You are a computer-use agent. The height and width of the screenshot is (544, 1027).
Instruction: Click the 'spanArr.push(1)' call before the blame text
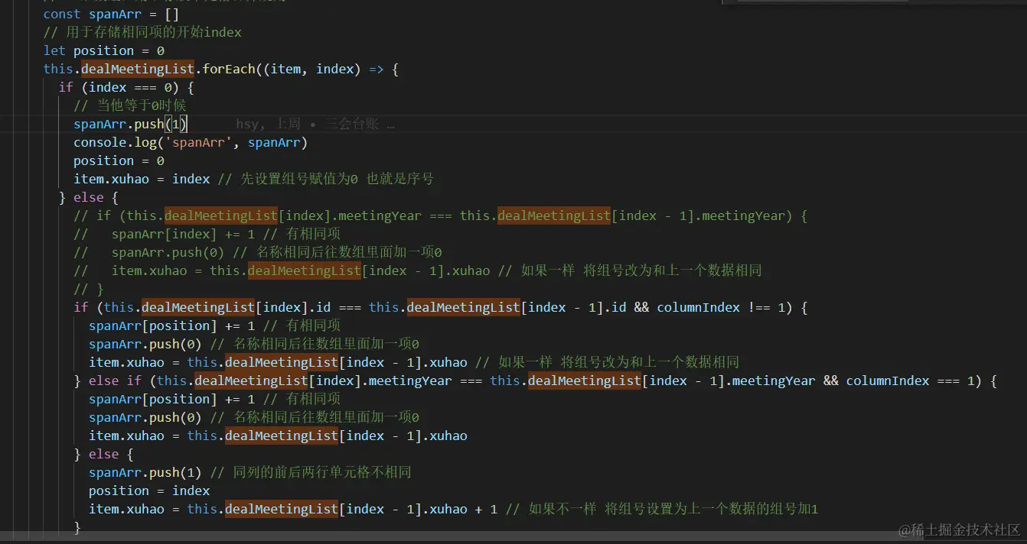pyautogui.click(x=130, y=124)
